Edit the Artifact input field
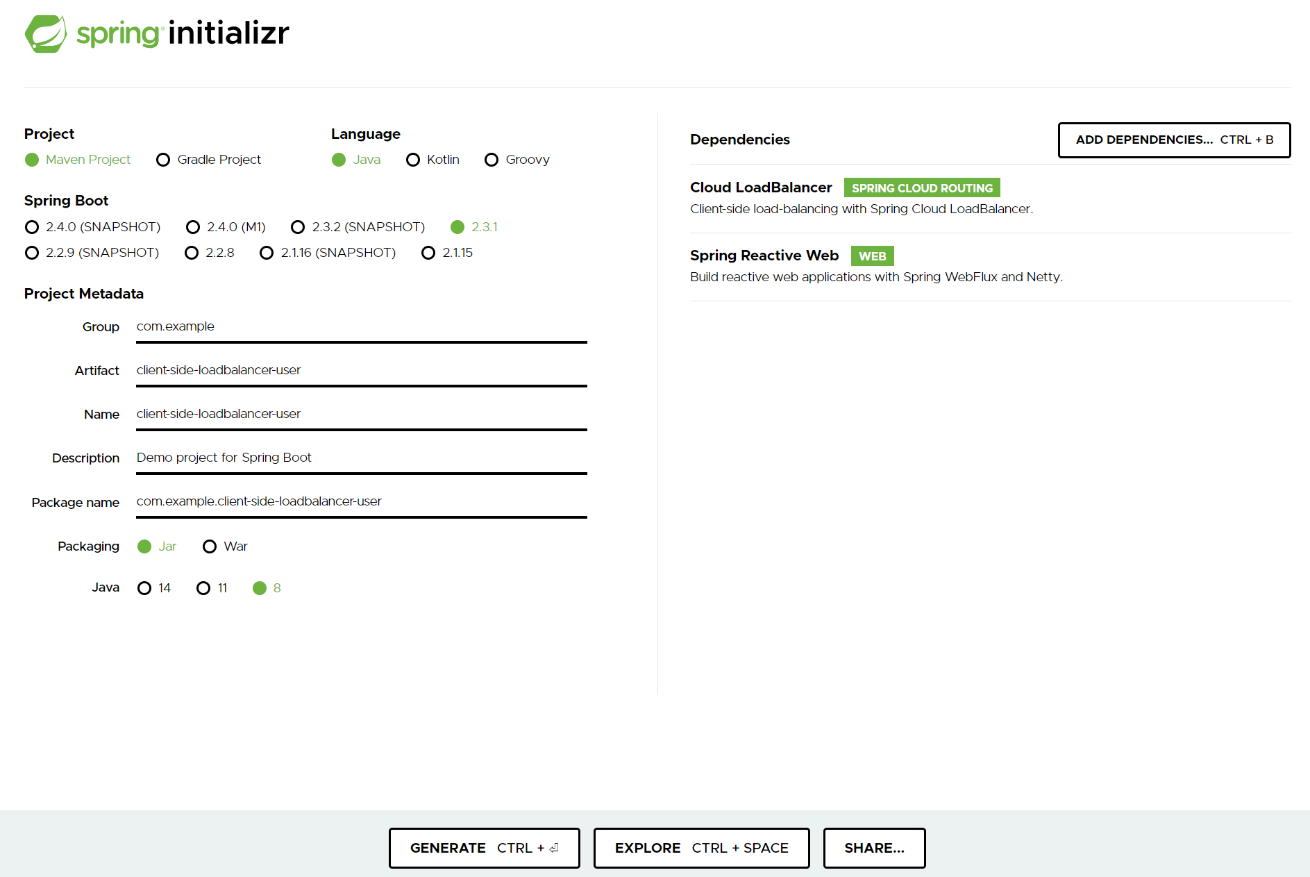1310x877 pixels. 362,371
